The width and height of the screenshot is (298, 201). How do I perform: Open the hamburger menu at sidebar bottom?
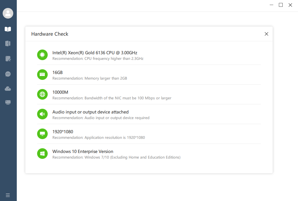(x=8, y=195)
